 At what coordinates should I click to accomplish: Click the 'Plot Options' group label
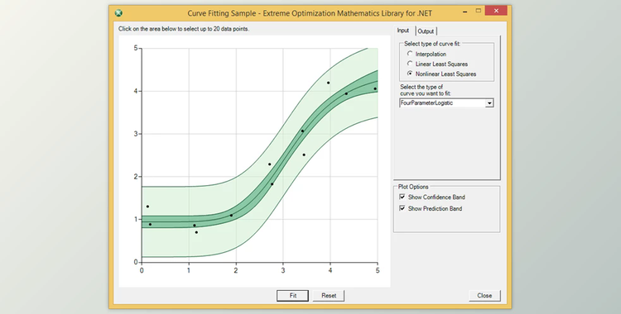pyautogui.click(x=413, y=187)
